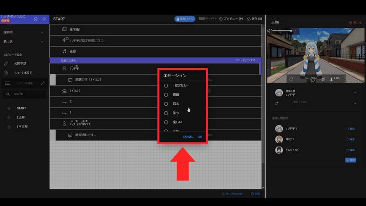Screen dimensions: 366x206
Task: Click 編集 link for ハチ子
Action: pyautogui.click(x=350, y=129)
